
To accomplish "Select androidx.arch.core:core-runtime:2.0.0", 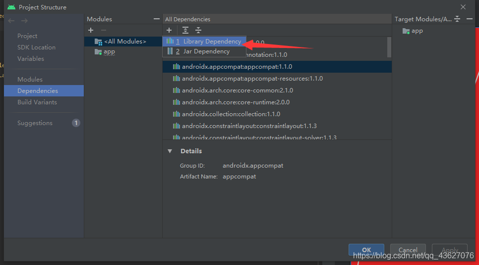I will [x=277, y=102].
